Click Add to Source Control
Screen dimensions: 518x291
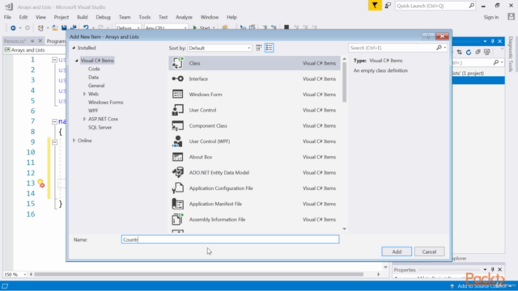click(482, 286)
